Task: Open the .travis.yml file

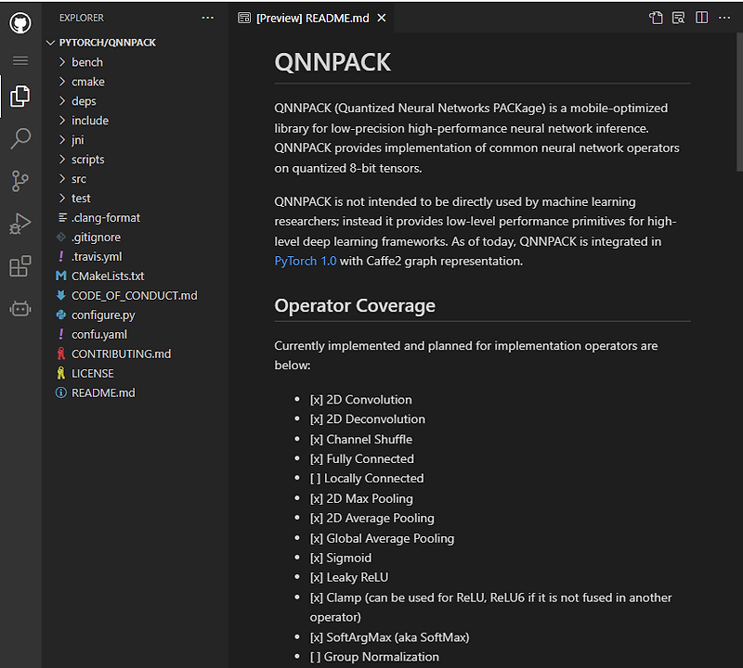Action: click(x=97, y=257)
